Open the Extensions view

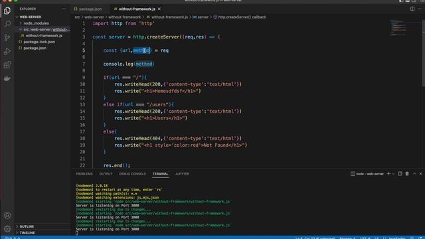(7, 65)
